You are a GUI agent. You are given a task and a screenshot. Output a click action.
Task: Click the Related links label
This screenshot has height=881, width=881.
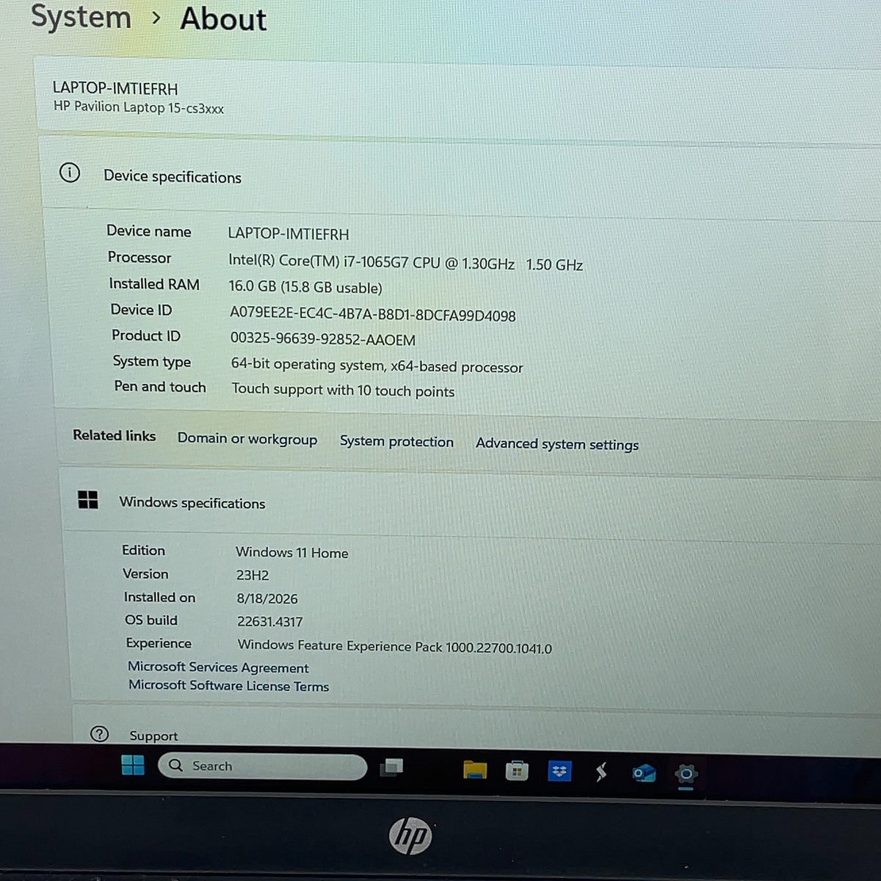click(x=115, y=435)
